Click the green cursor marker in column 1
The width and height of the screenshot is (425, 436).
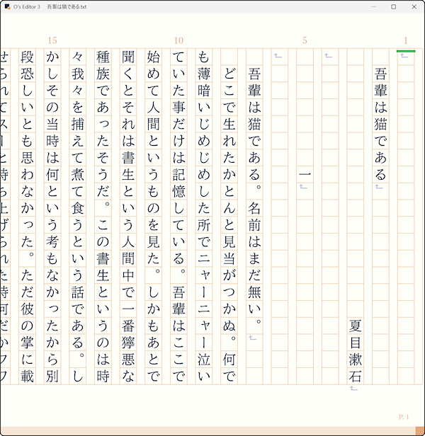coord(406,51)
